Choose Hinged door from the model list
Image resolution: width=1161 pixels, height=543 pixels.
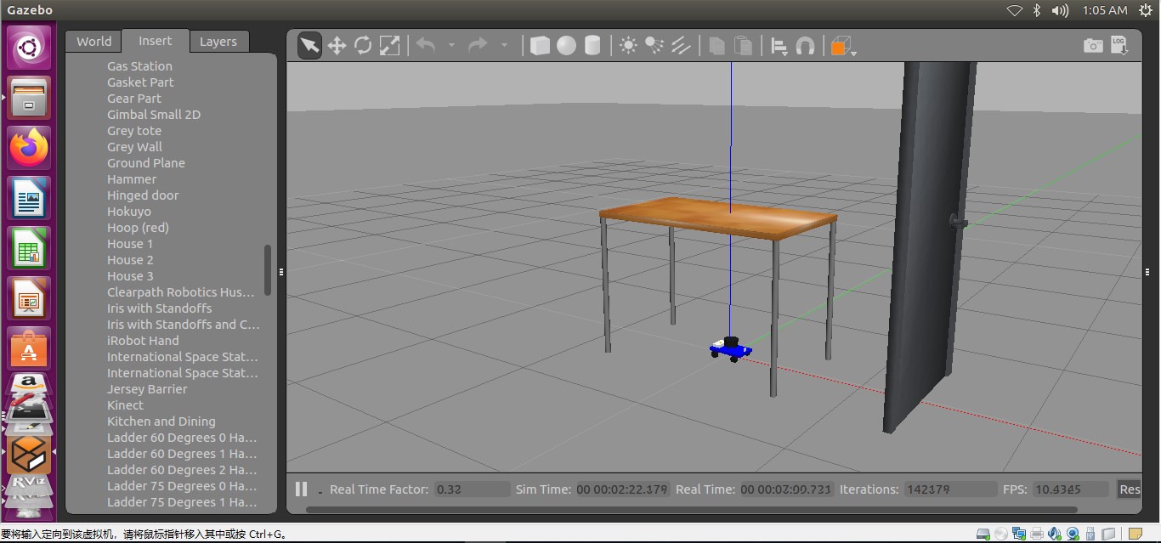click(x=143, y=195)
